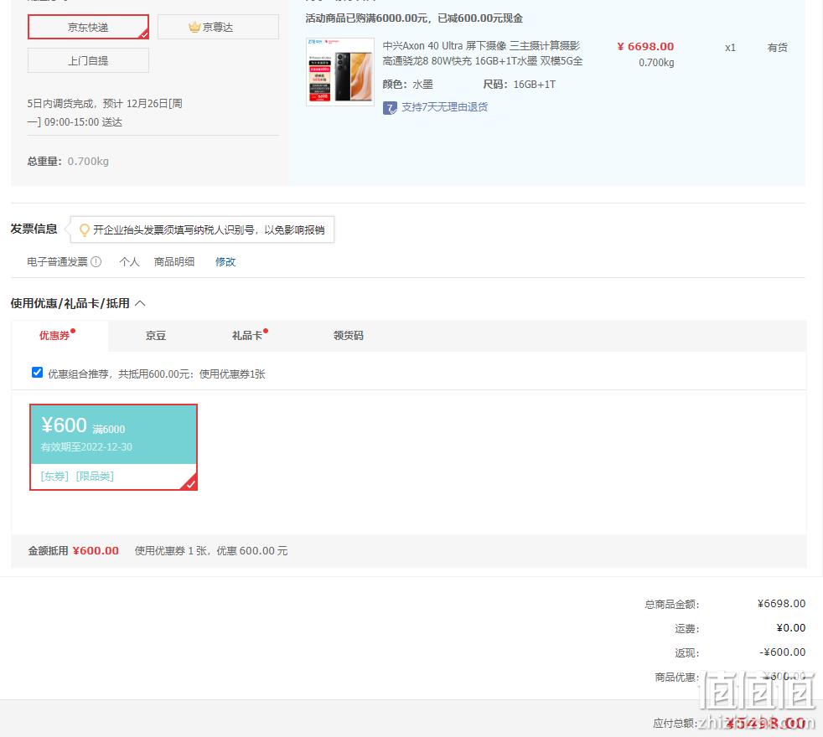Click the 个人 invoice title text
The image size is (823, 737).
pos(129,261)
